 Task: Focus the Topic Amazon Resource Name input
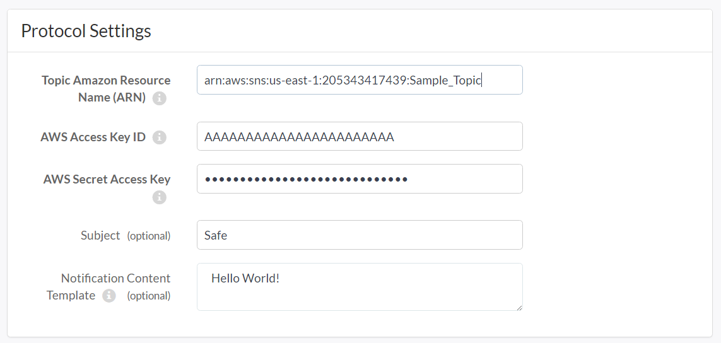[360, 80]
